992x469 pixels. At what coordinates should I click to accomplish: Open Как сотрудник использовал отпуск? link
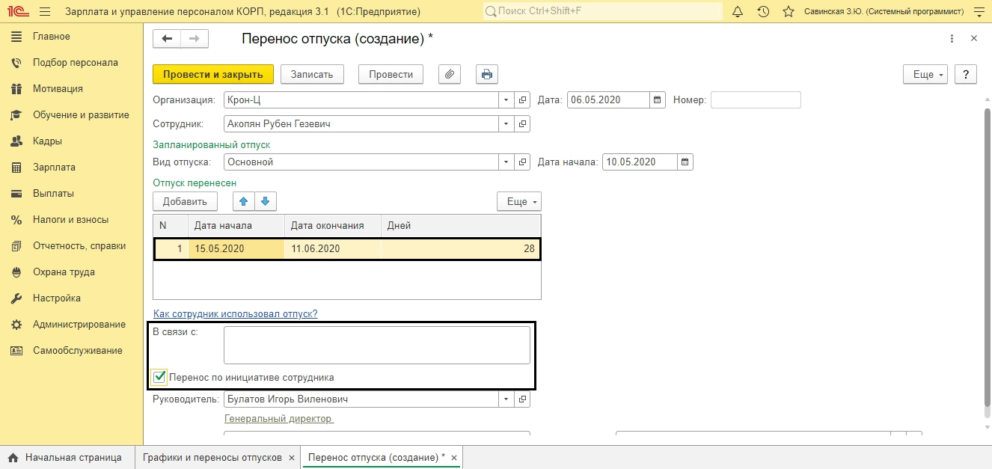[236, 313]
